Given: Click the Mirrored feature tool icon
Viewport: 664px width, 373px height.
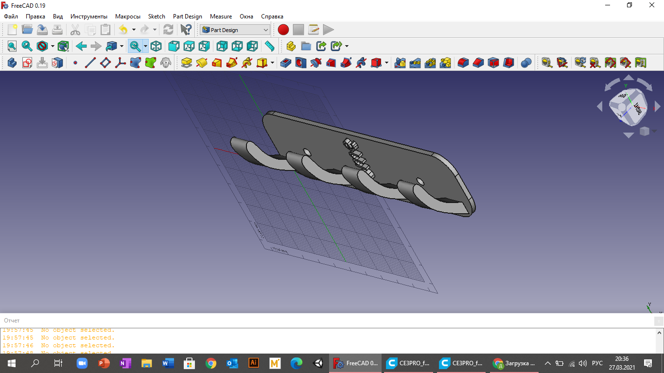Looking at the screenshot, I should (x=400, y=63).
